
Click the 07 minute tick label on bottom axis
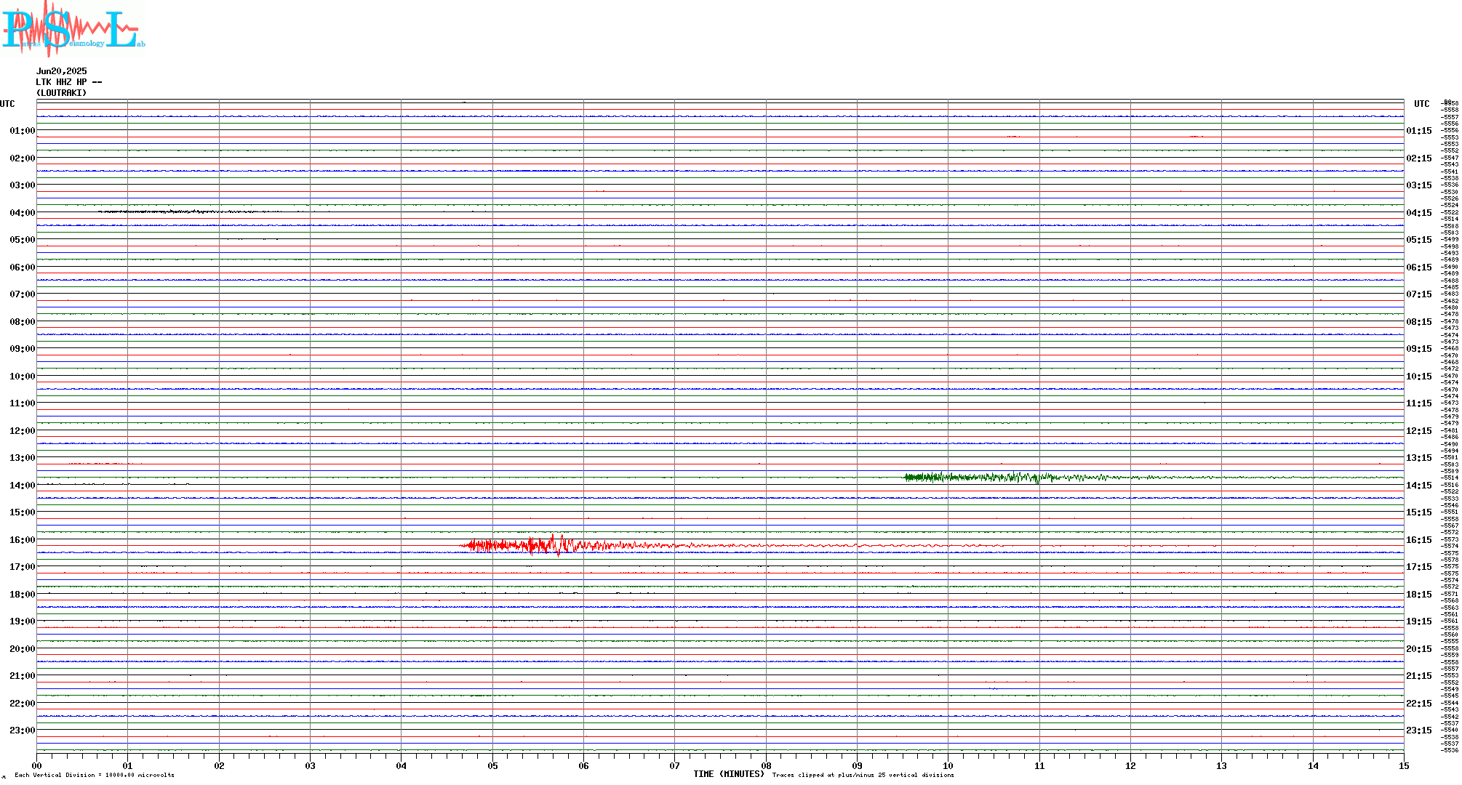(674, 766)
